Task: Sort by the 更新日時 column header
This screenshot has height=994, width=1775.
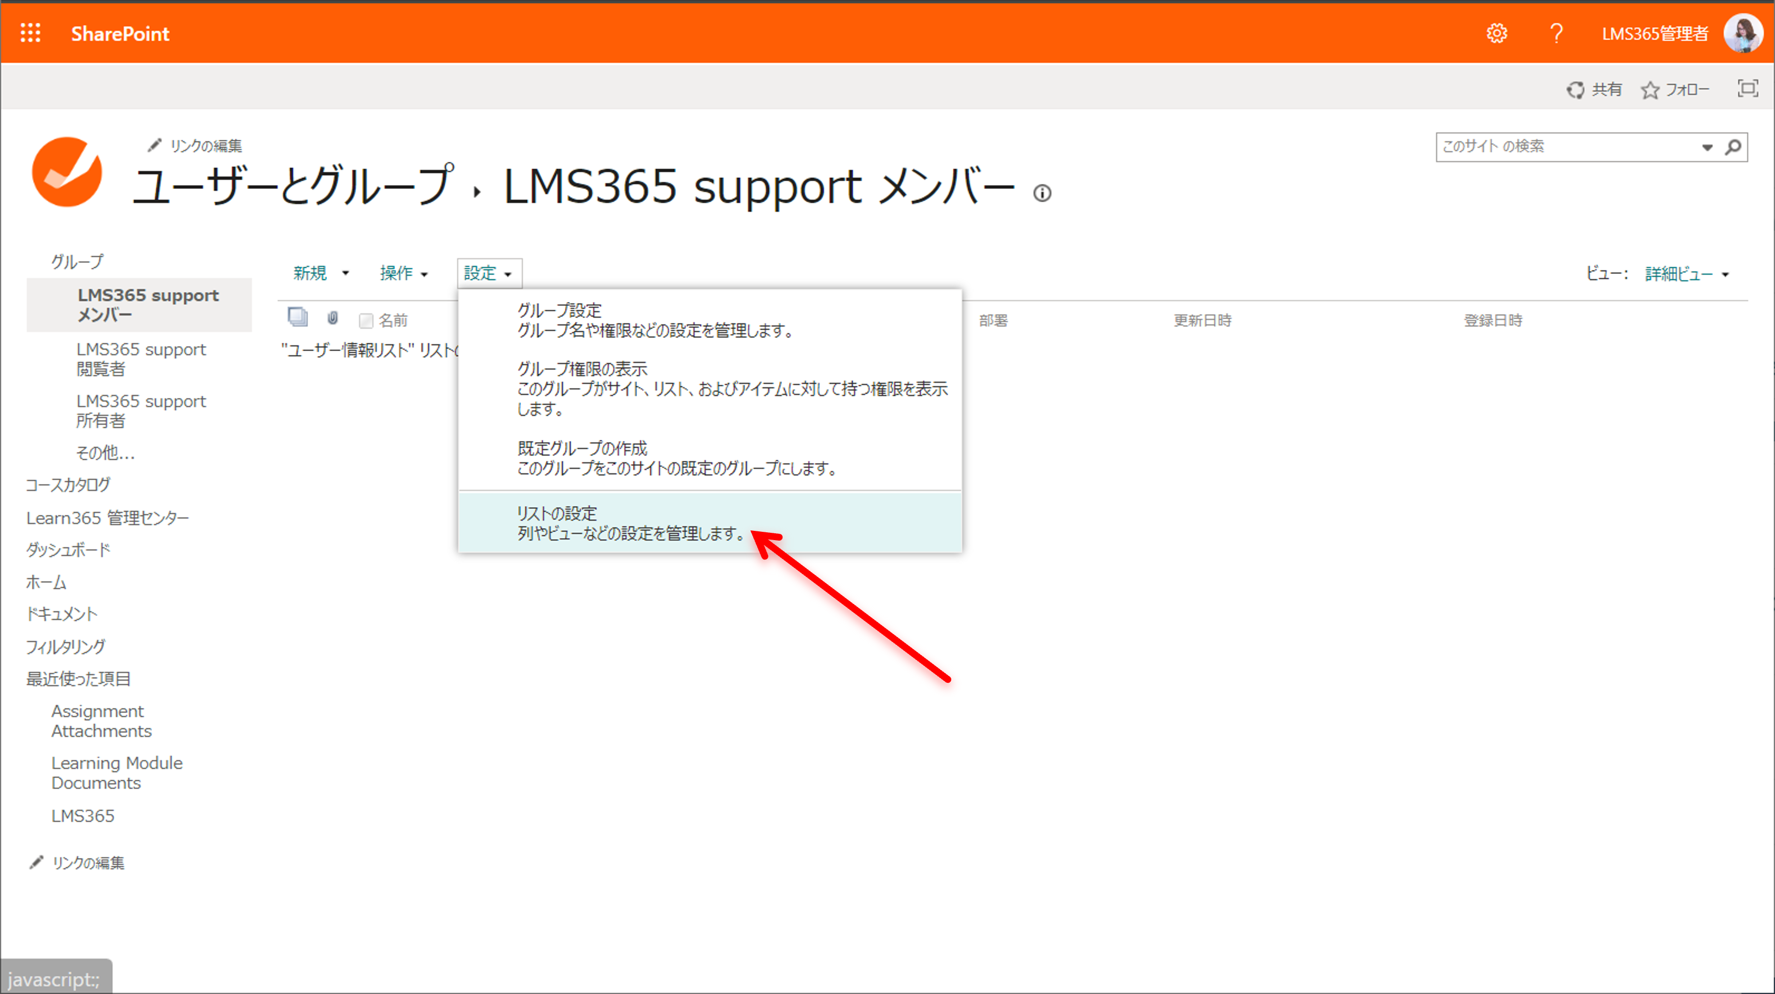Action: tap(1202, 320)
